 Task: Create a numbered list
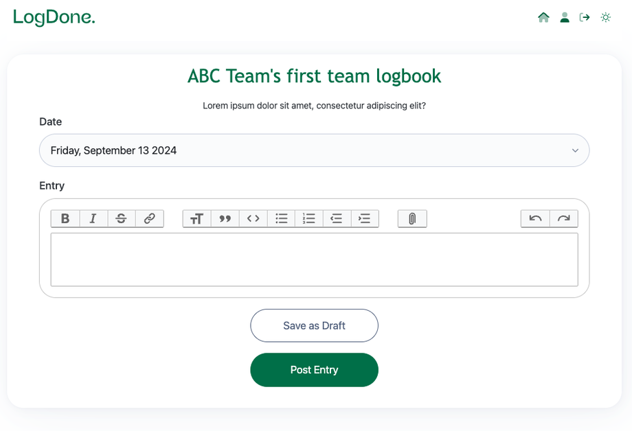pos(309,219)
